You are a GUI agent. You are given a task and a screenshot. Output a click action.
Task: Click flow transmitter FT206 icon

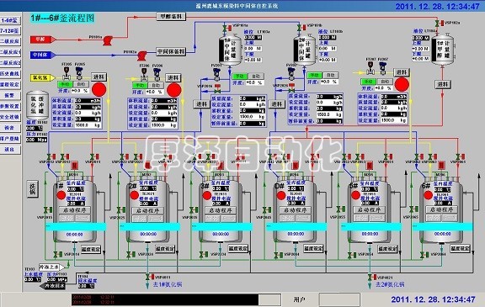144,74
